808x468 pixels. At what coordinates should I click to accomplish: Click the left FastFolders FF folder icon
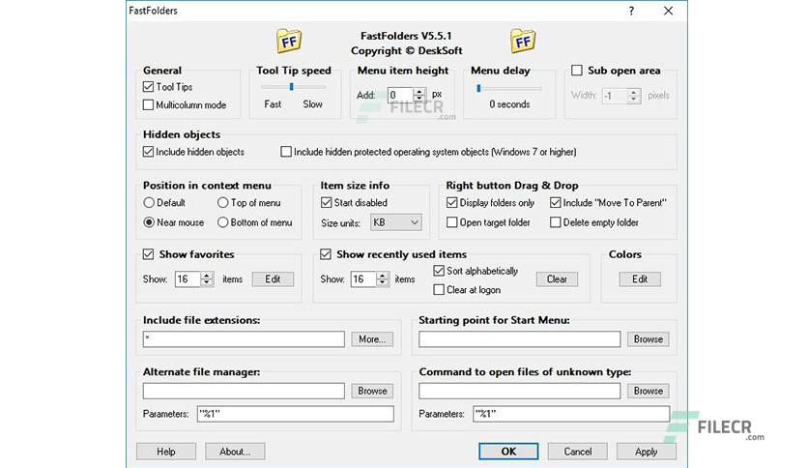289,41
